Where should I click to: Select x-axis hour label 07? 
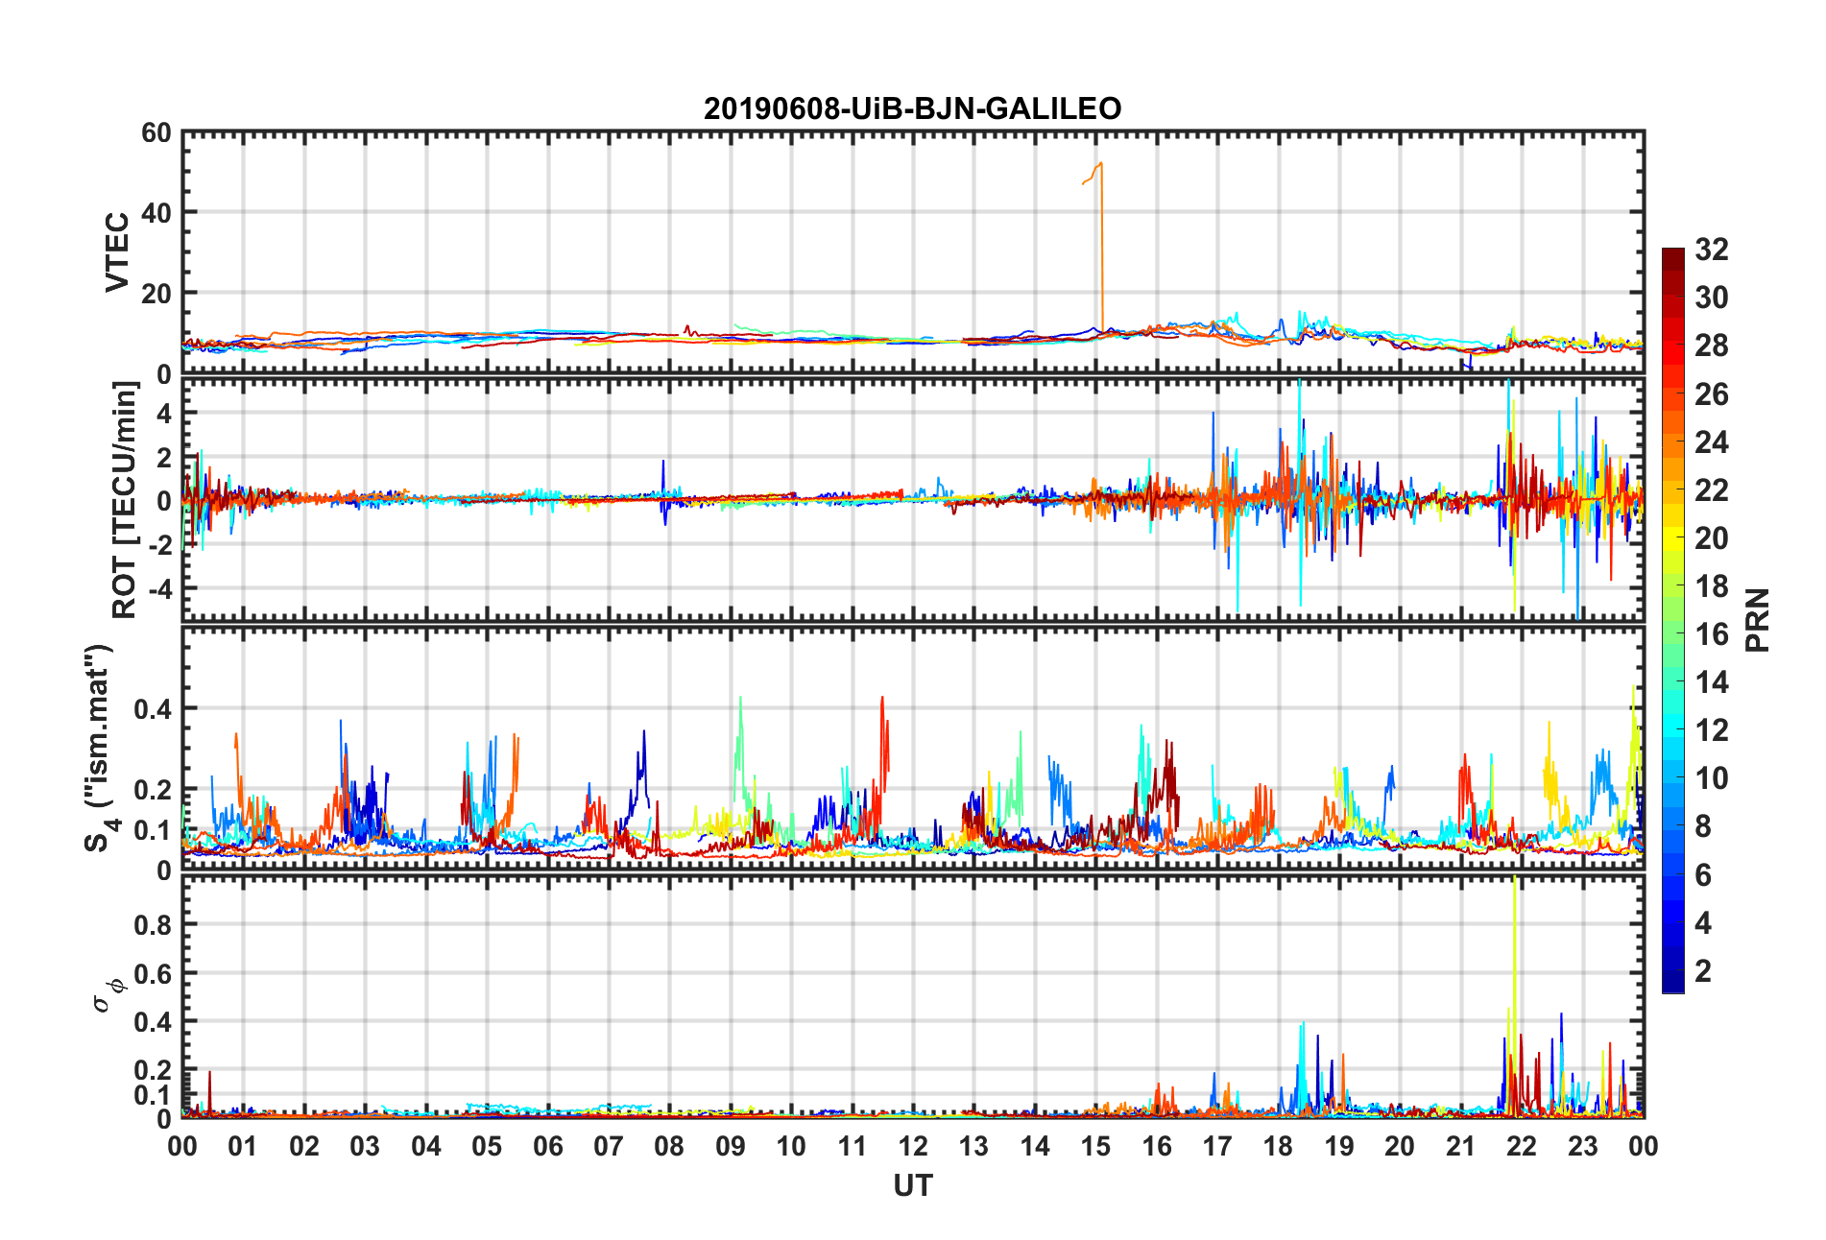609,1146
